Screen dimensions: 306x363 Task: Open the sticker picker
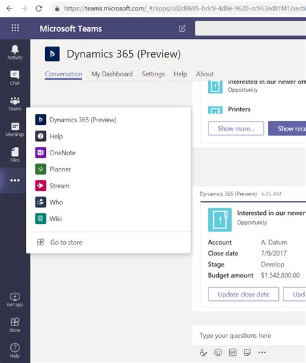pyautogui.click(x=247, y=353)
